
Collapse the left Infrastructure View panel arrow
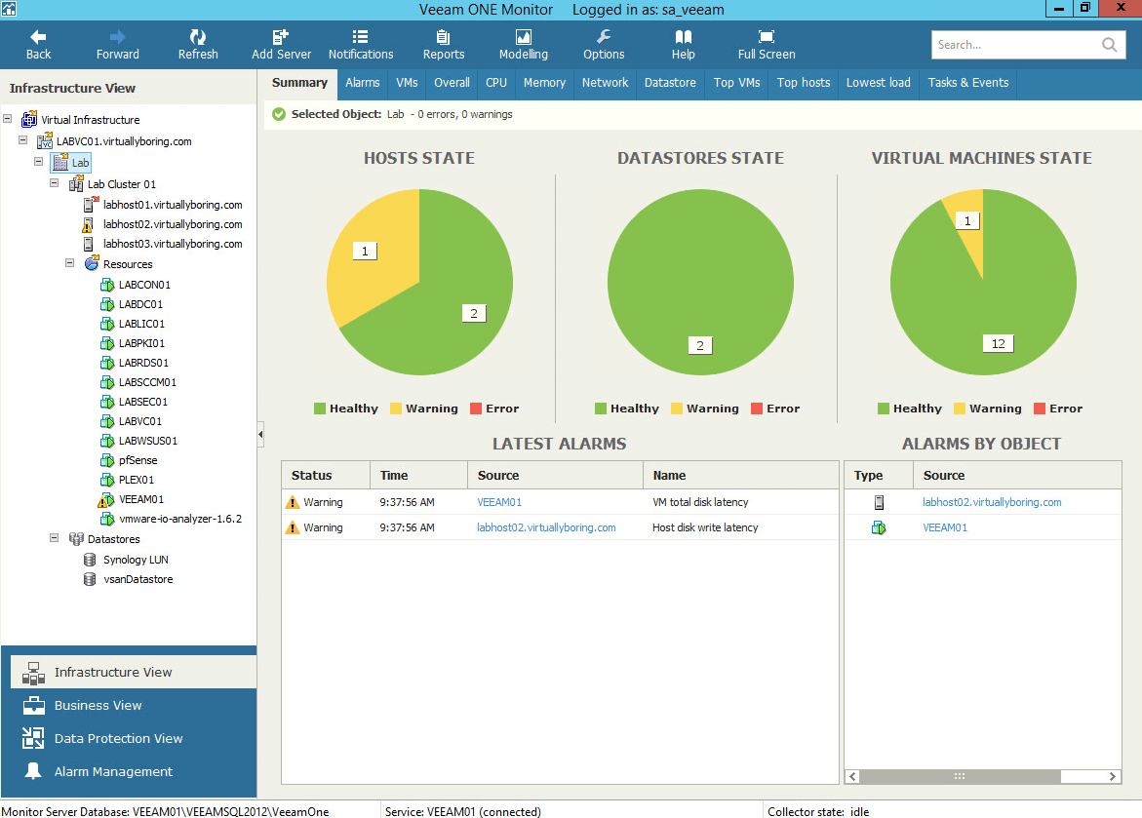(x=260, y=434)
